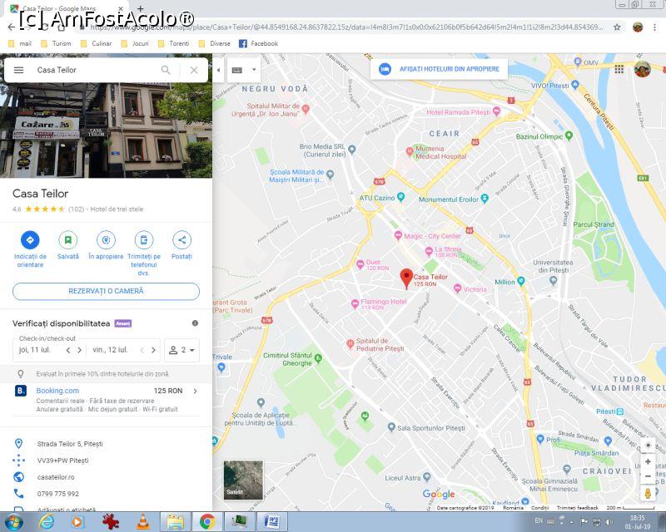Click Trimiteți pe telefonul dvs. icon
The height and width of the screenshot is (532, 666).
click(144, 240)
